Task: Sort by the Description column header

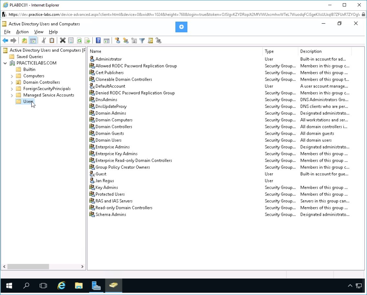Action: [x=324, y=51]
